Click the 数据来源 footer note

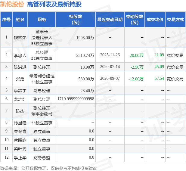(x=48, y=168)
